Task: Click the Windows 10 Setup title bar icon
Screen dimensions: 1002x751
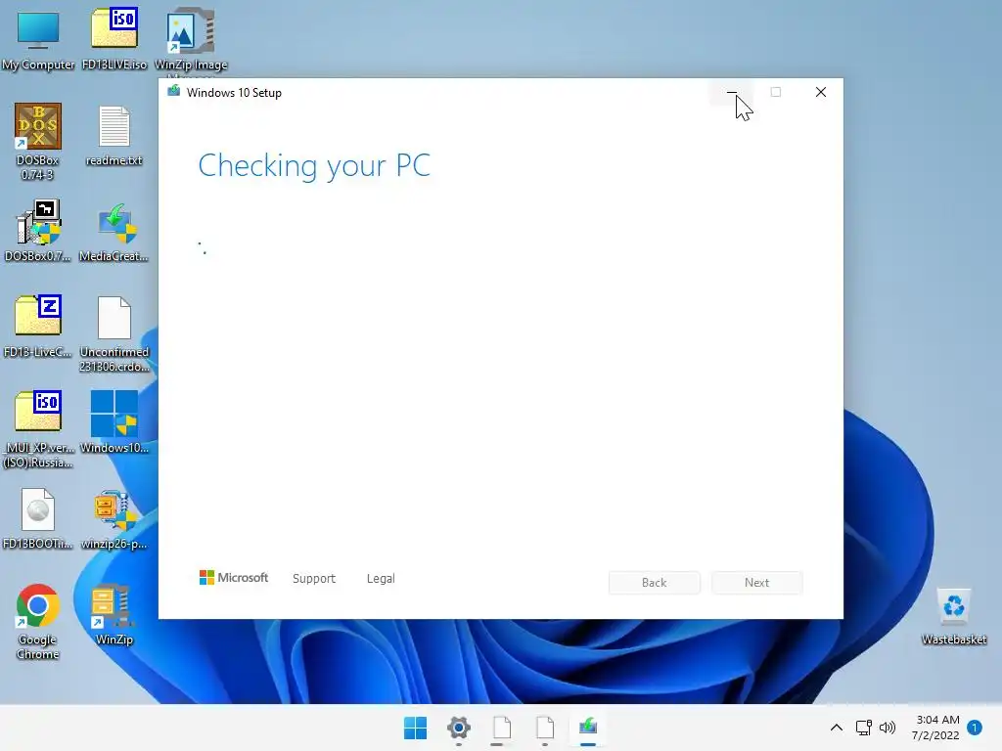Action: [x=174, y=91]
